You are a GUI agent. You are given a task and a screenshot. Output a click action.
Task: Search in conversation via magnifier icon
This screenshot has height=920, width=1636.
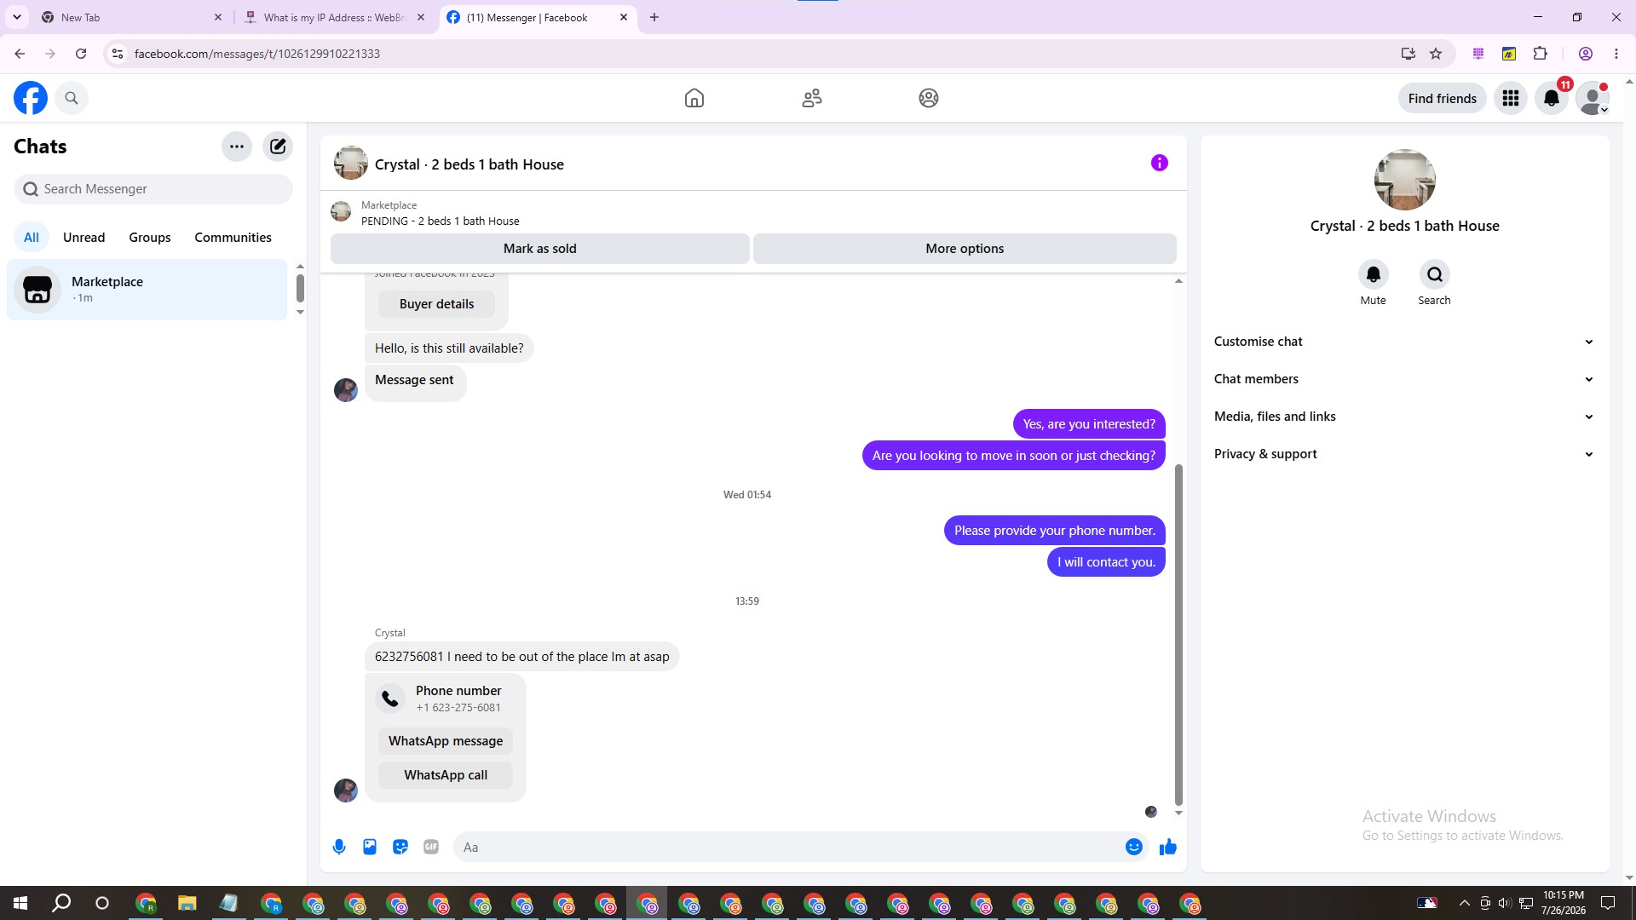coord(1435,274)
